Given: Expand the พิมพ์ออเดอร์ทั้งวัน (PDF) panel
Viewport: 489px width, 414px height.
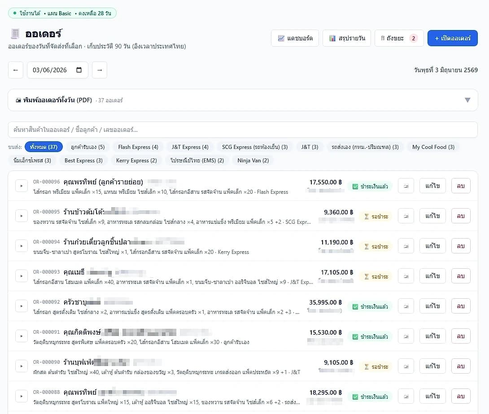Looking at the screenshot, I should click(x=243, y=100).
